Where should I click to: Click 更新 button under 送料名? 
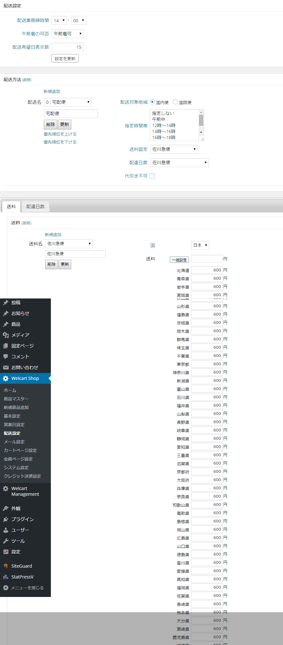tap(65, 264)
